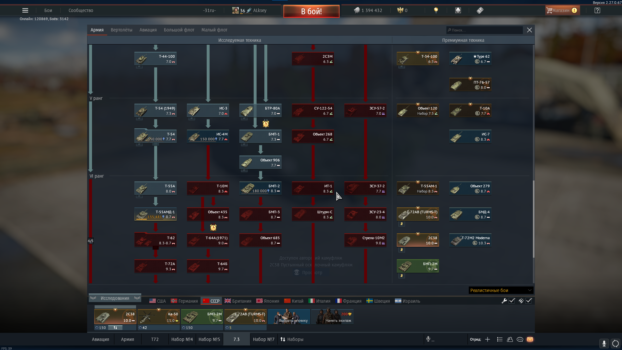This screenshot has height=350, width=622.
Task: Select the Израиль nation tab
Action: 408,301
